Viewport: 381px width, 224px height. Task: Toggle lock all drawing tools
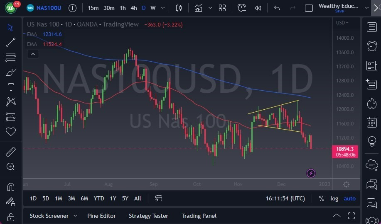click(x=11, y=217)
